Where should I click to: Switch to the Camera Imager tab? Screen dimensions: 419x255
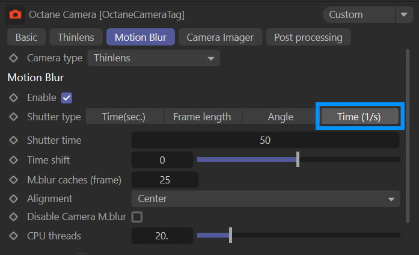[x=219, y=37]
